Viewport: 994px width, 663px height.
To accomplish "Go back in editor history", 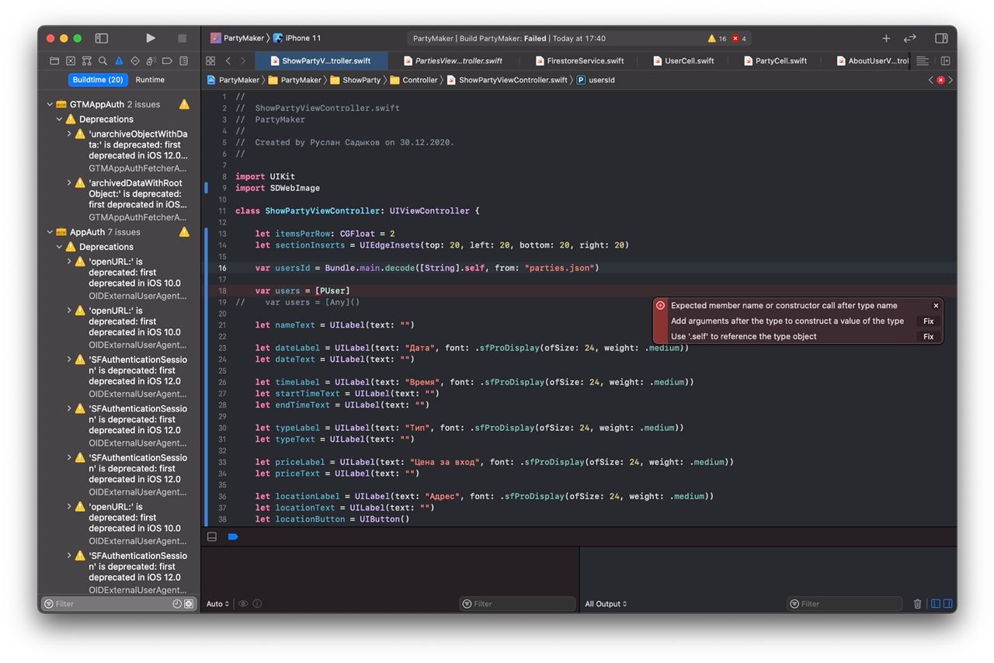I will pos(228,61).
